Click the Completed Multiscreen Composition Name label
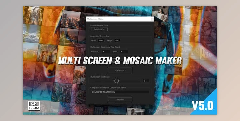 click(108, 88)
